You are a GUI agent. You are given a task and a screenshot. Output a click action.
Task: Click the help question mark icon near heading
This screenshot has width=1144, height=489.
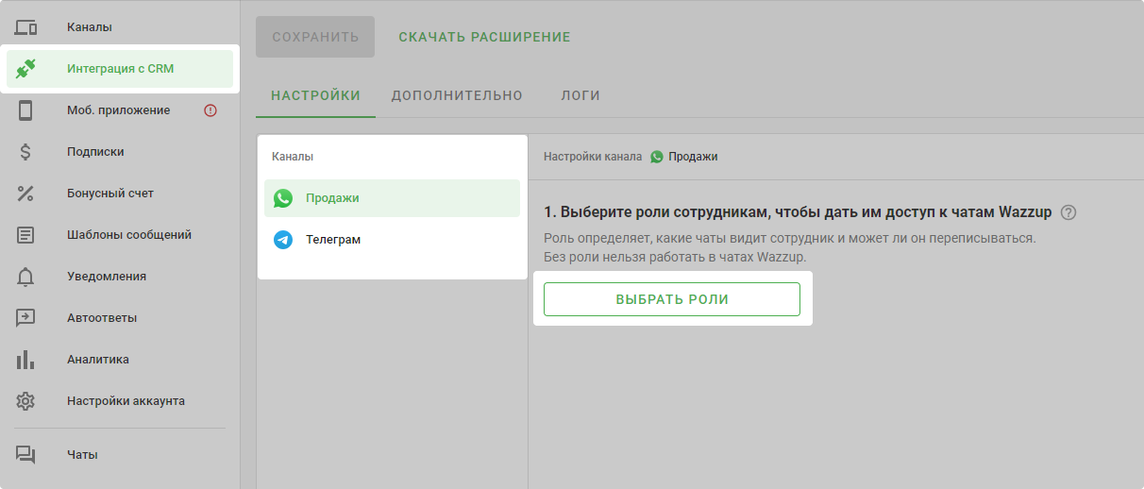click(1068, 212)
